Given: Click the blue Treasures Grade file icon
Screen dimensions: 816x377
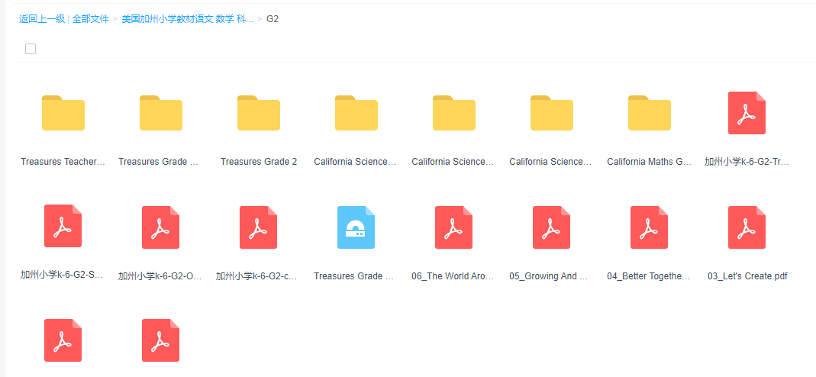Looking at the screenshot, I should (356, 227).
